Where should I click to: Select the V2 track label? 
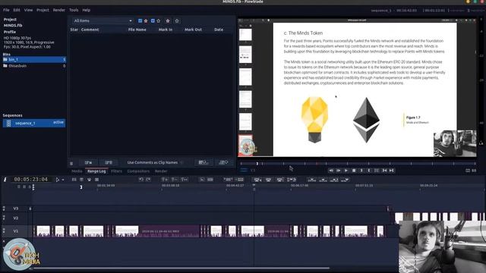pyautogui.click(x=16, y=218)
